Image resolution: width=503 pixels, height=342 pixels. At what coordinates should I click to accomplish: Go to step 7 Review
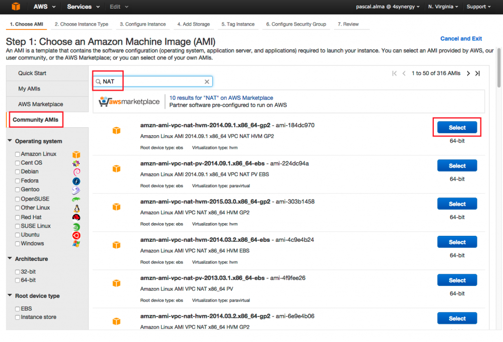coord(348,24)
